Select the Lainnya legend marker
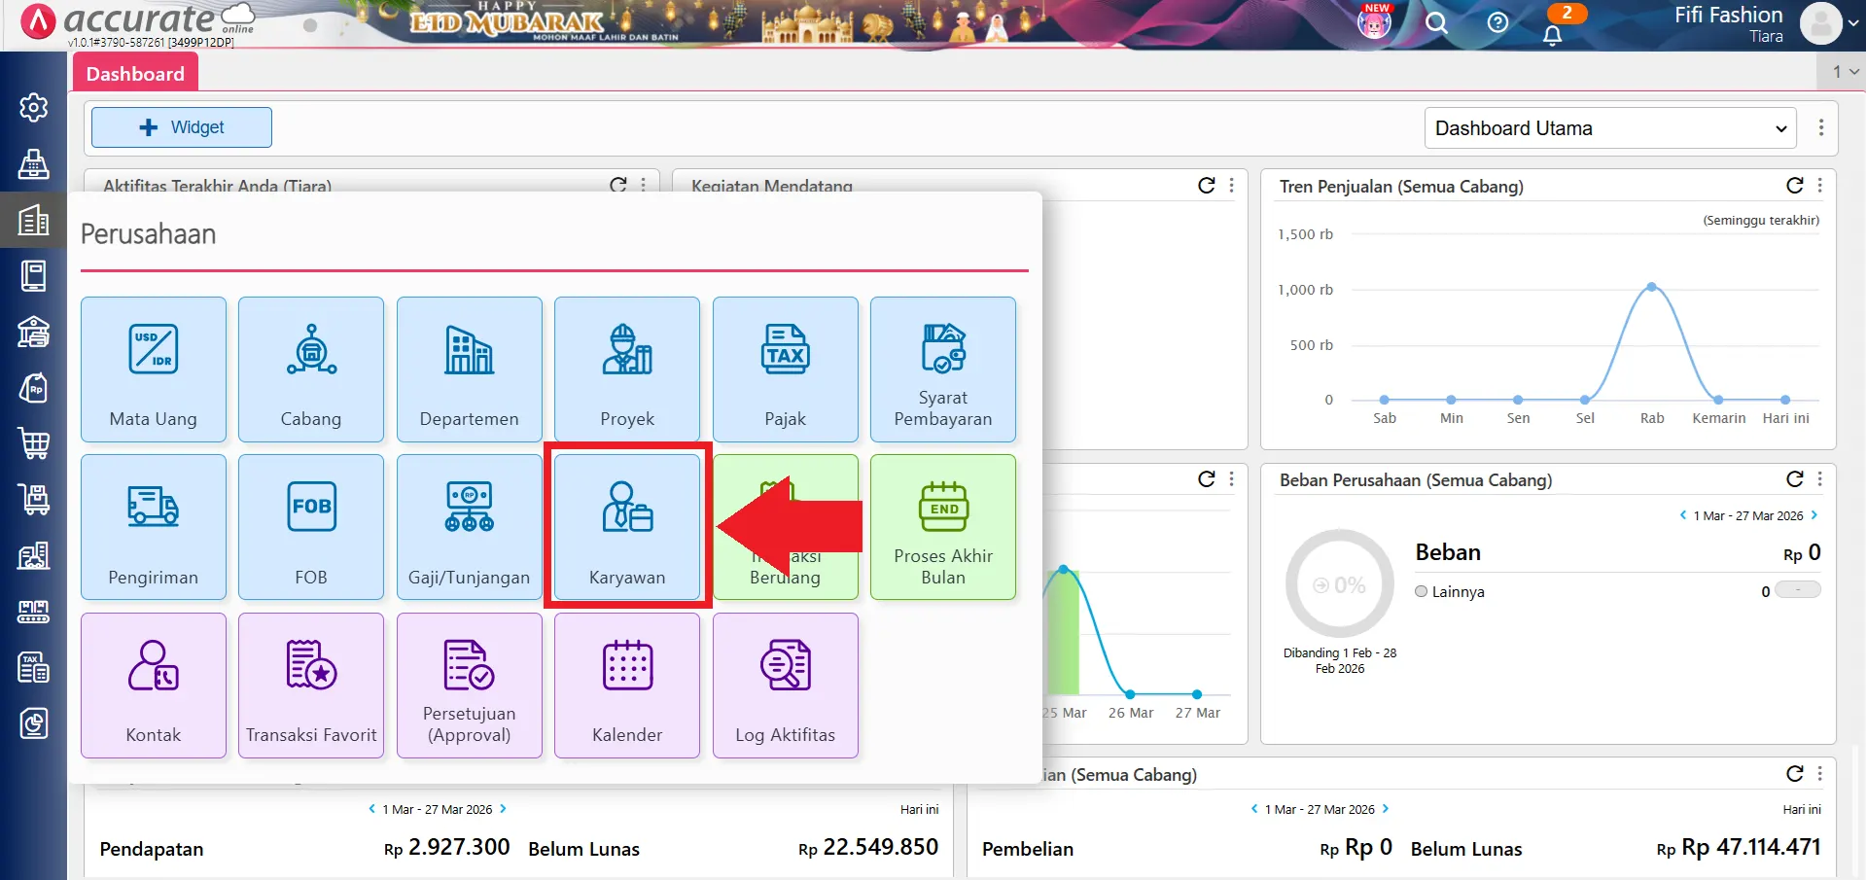Image resolution: width=1866 pixels, height=880 pixels. [x=1422, y=591]
